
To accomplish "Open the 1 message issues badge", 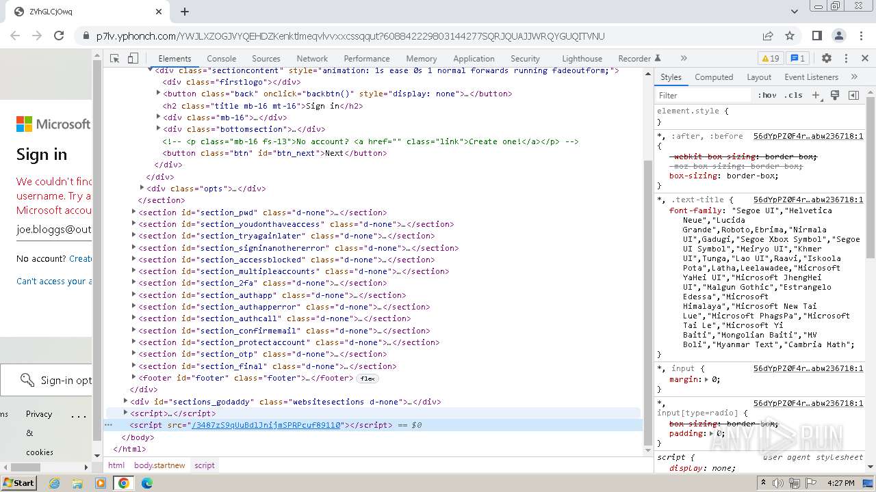I will pos(797,59).
